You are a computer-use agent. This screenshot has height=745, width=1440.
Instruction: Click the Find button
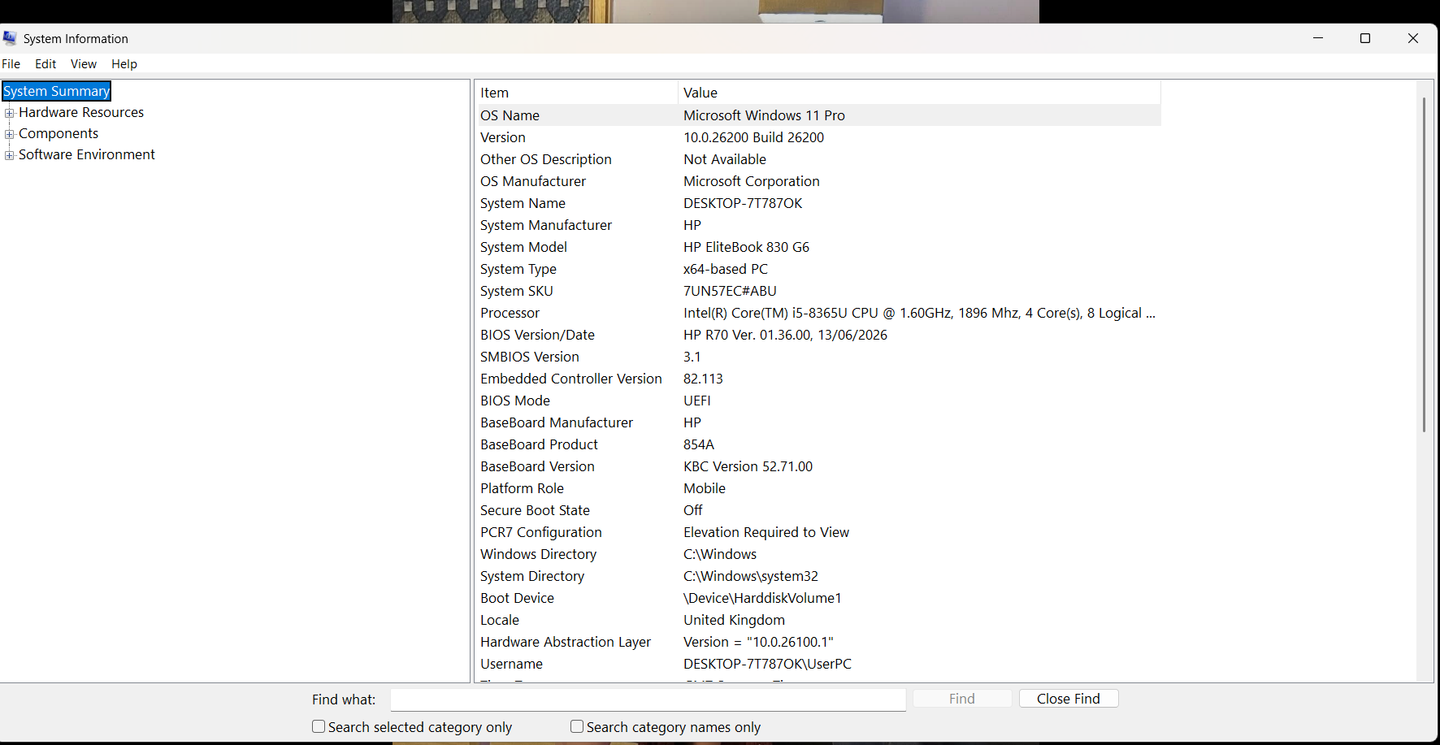[x=962, y=699]
